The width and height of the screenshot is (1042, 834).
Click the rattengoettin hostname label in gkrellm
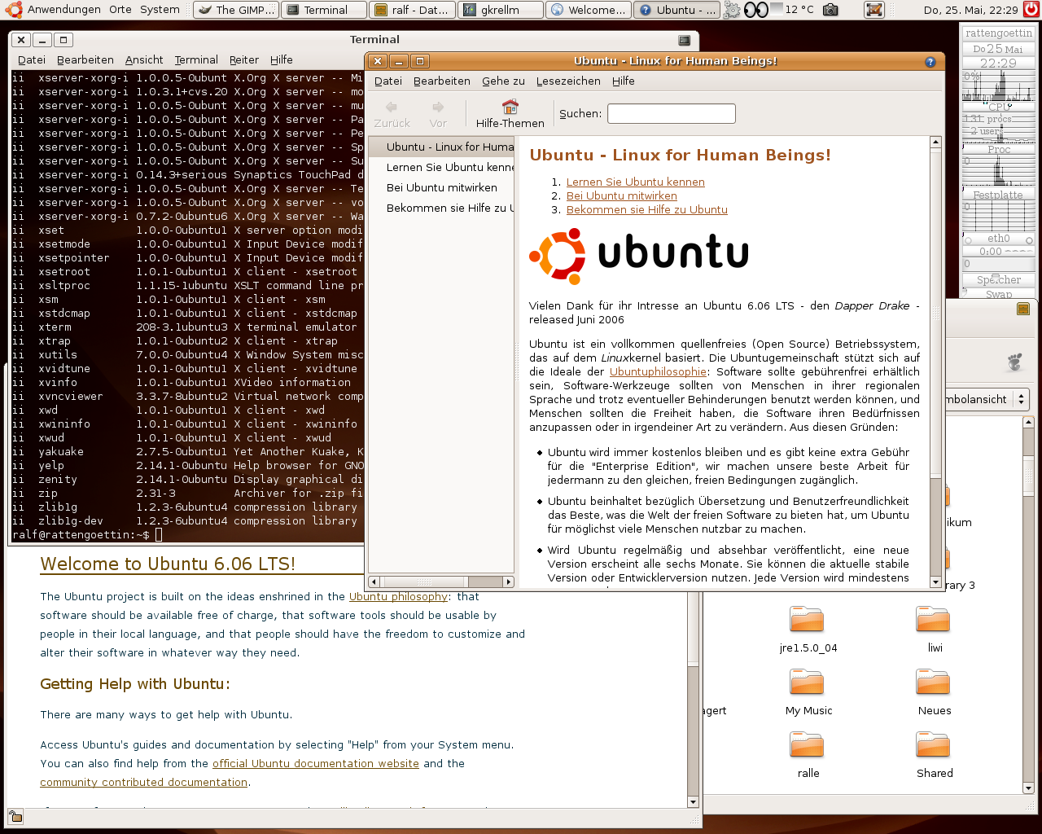pyautogui.click(x=999, y=33)
